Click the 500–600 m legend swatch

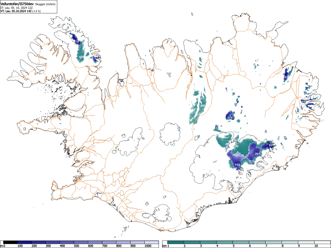click(x=81, y=242)
